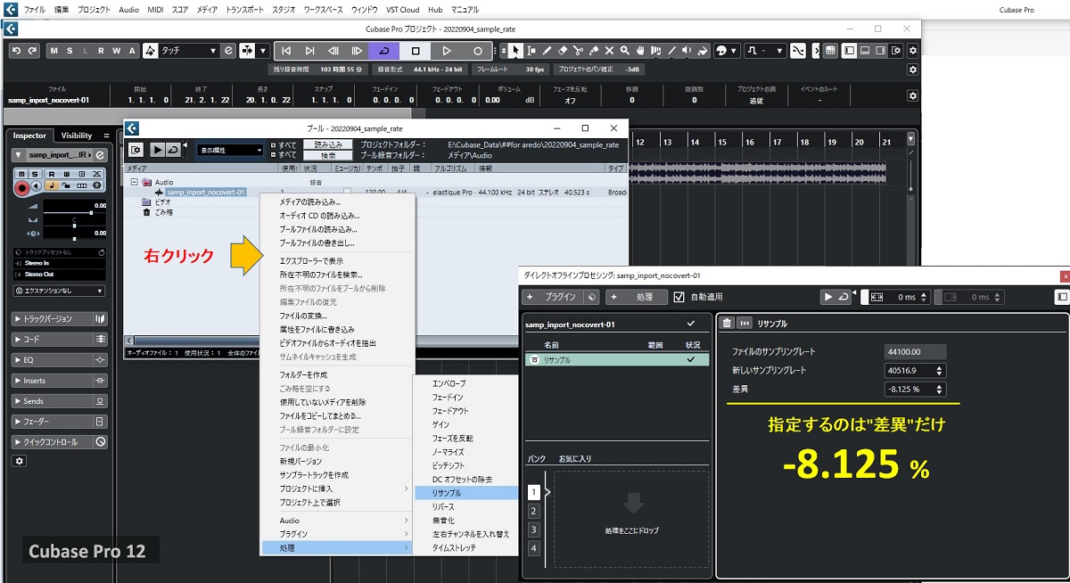Click the transport Record button
The height and width of the screenshot is (583, 1070).
[x=478, y=51]
